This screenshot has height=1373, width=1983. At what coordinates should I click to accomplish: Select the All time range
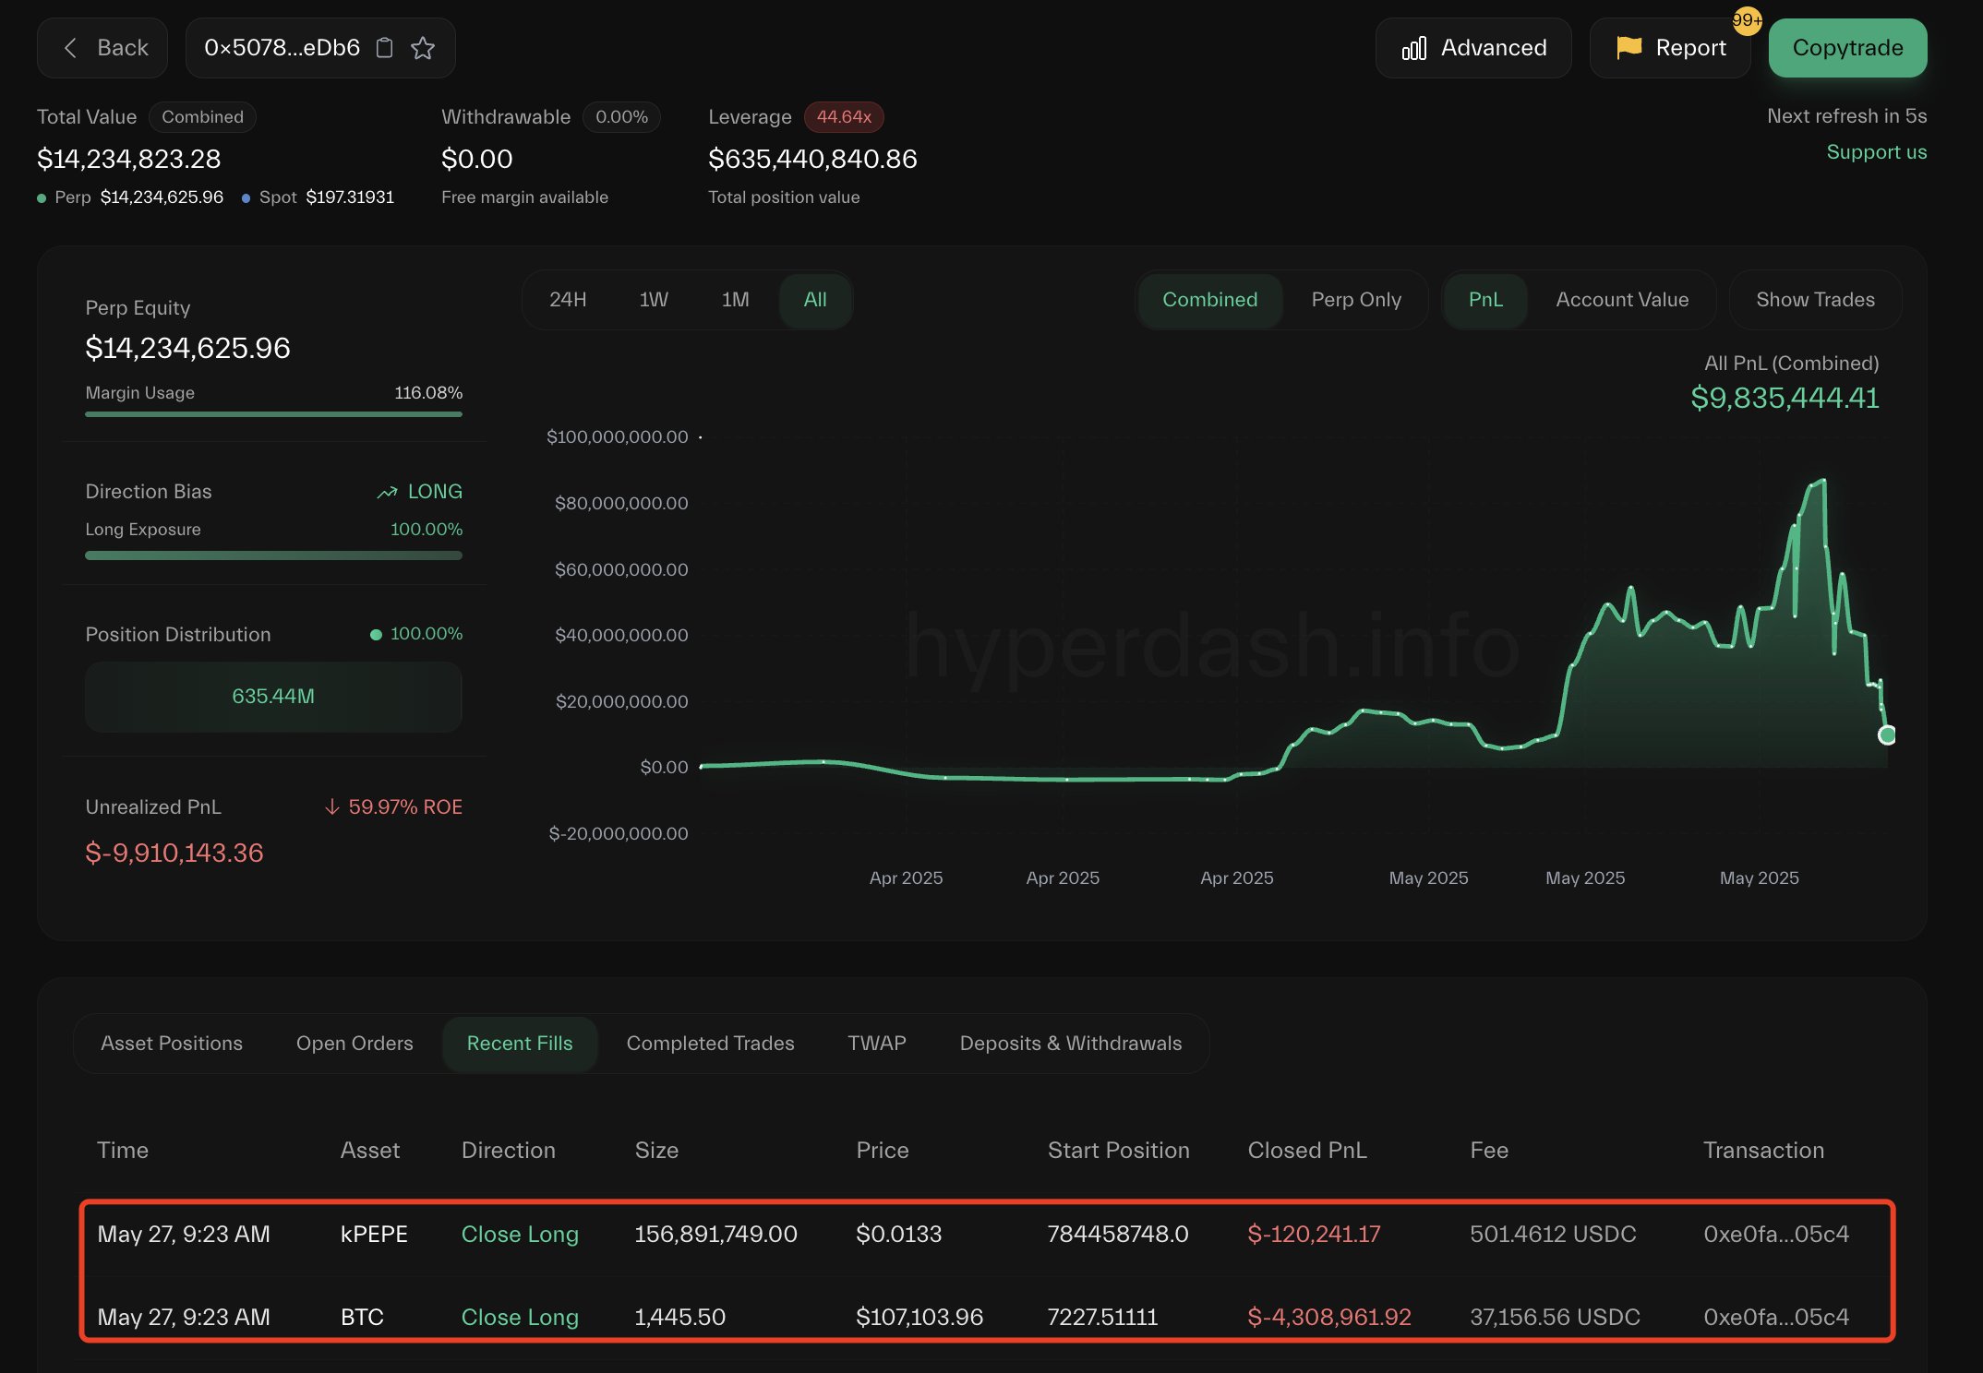pos(815,300)
